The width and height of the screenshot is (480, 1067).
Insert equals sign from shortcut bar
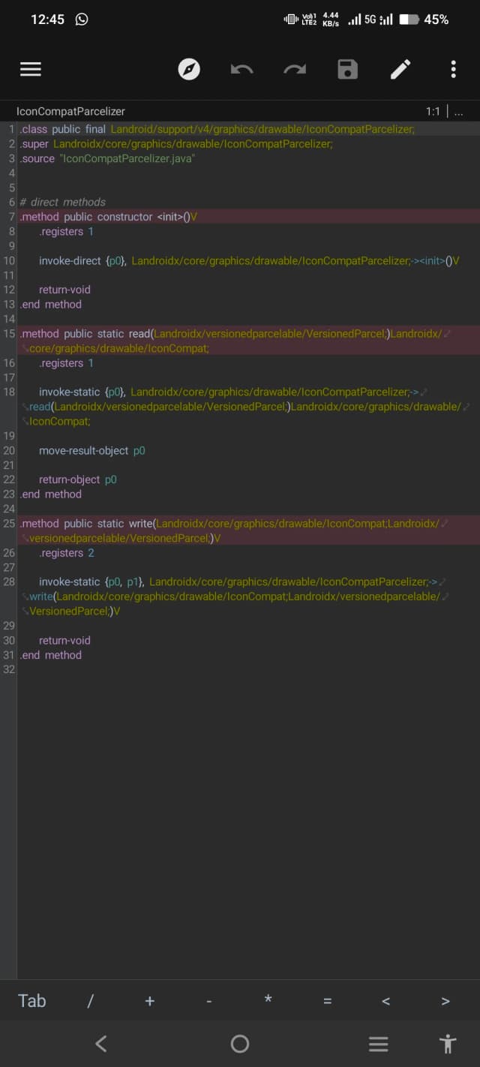tap(327, 1001)
